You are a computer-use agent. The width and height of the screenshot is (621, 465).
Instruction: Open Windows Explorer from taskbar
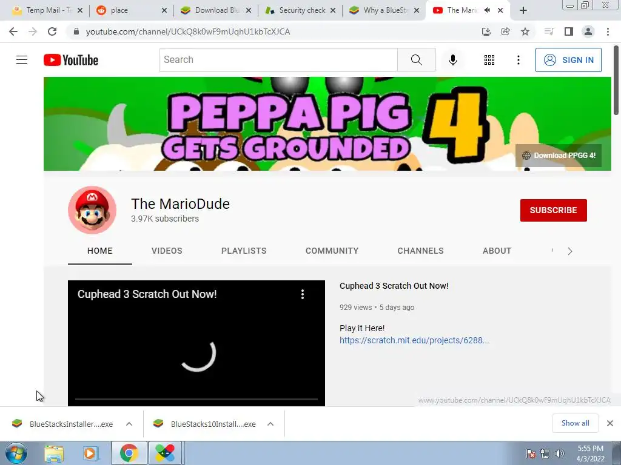[54, 453]
